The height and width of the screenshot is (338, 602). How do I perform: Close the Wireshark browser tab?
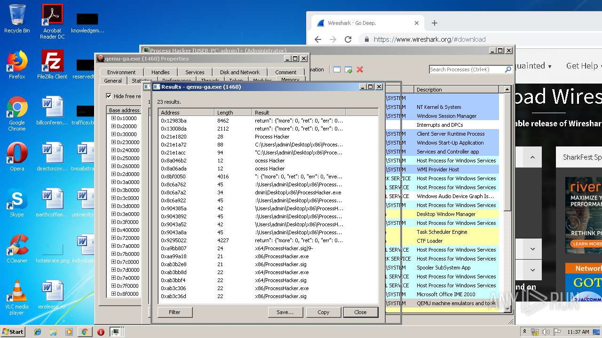[x=416, y=23]
